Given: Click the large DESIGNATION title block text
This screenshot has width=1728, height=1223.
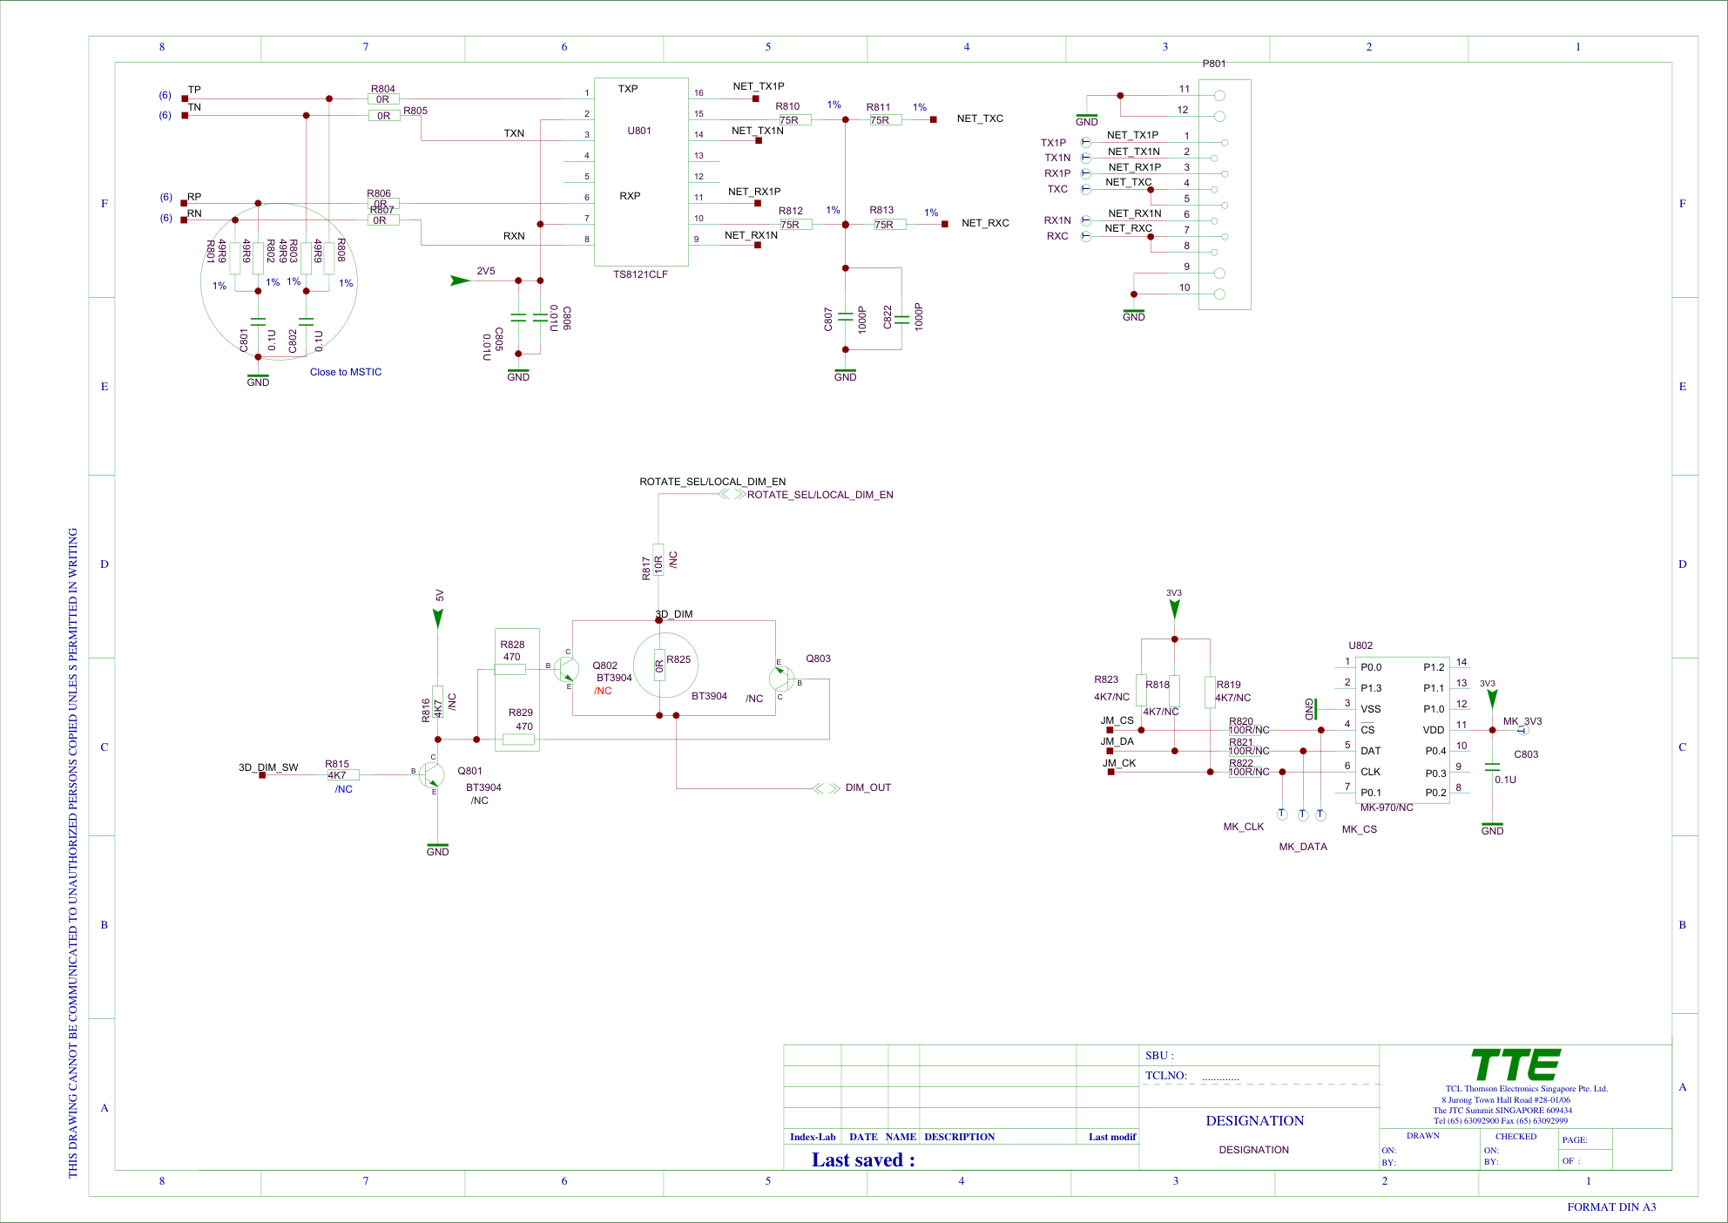Looking at the screenshot, I should (1255, 1121).
